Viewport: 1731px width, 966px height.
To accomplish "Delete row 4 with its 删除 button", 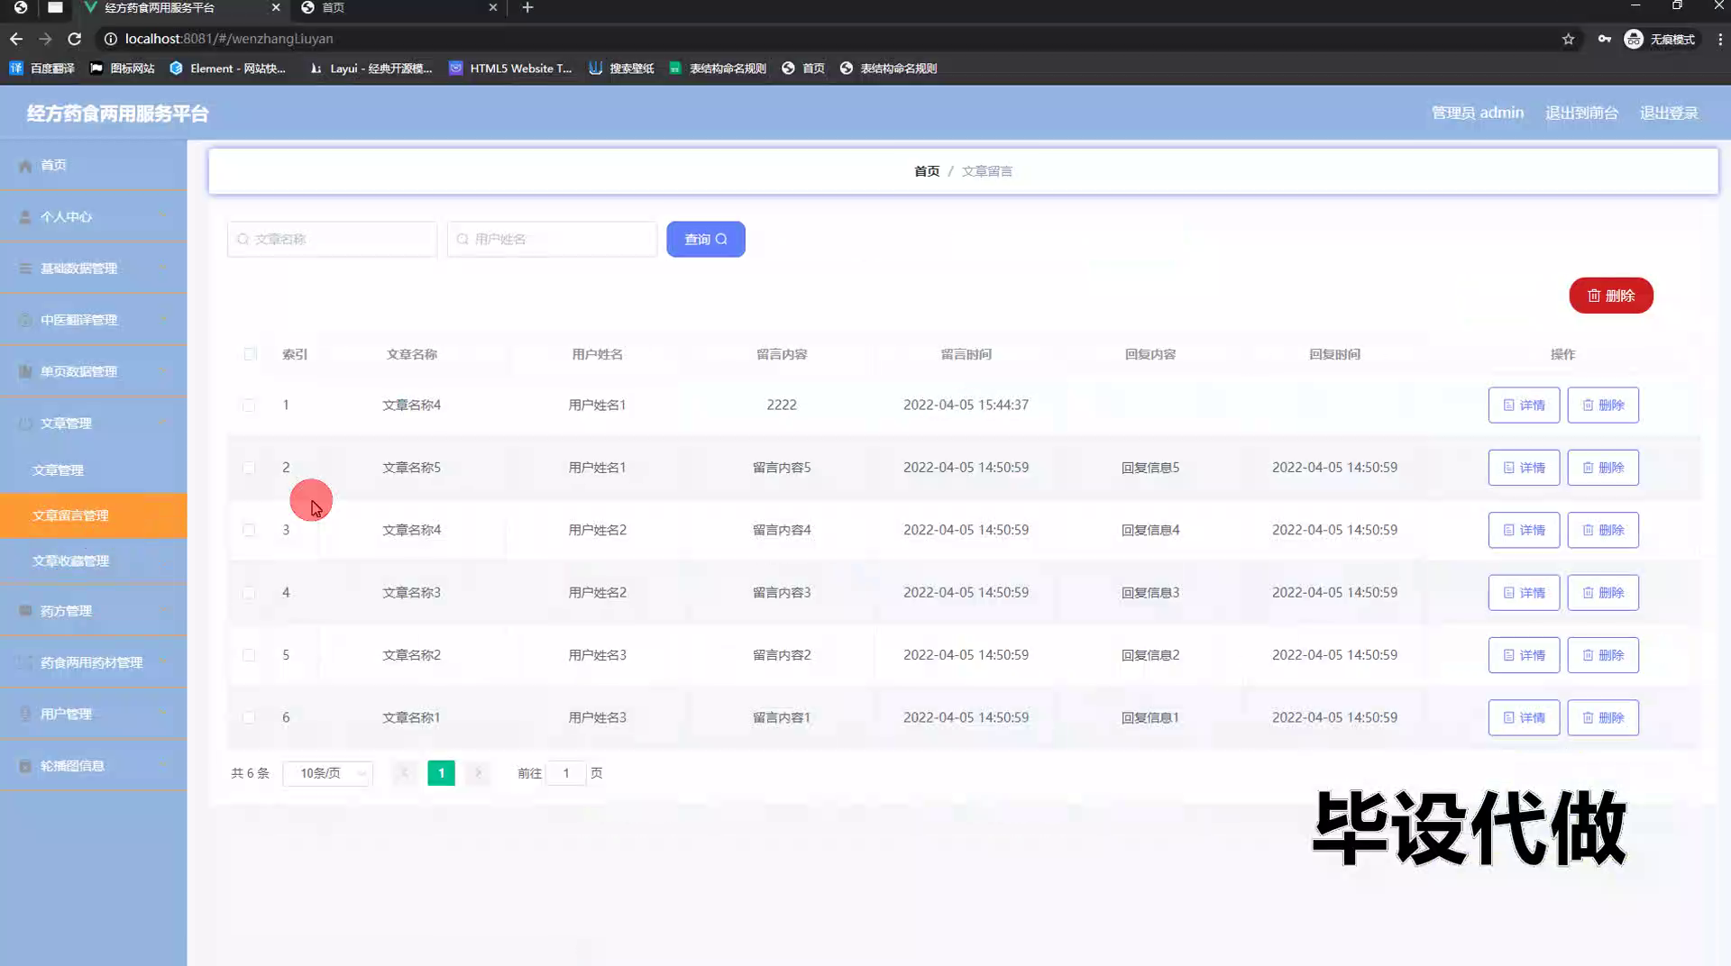I will 1603,593.
